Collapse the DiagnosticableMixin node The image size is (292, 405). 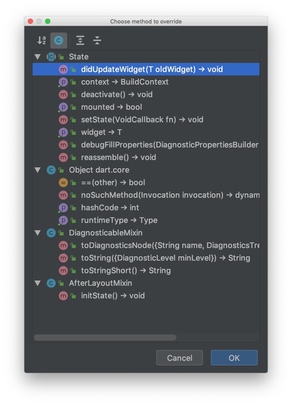point(38,233)
